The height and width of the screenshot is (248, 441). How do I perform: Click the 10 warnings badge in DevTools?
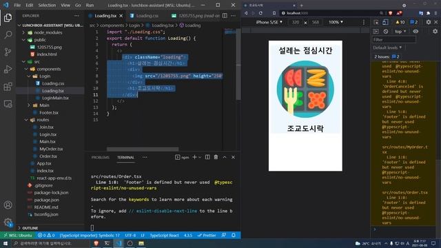tap(400, 22)
